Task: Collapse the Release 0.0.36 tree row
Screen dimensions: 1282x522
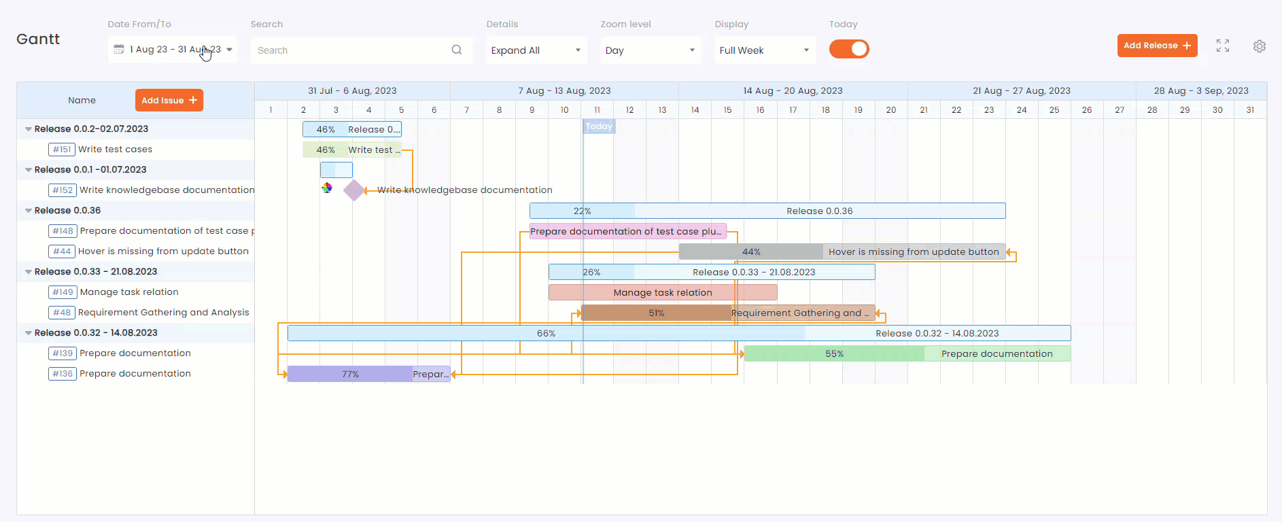Action: point(29,211)
